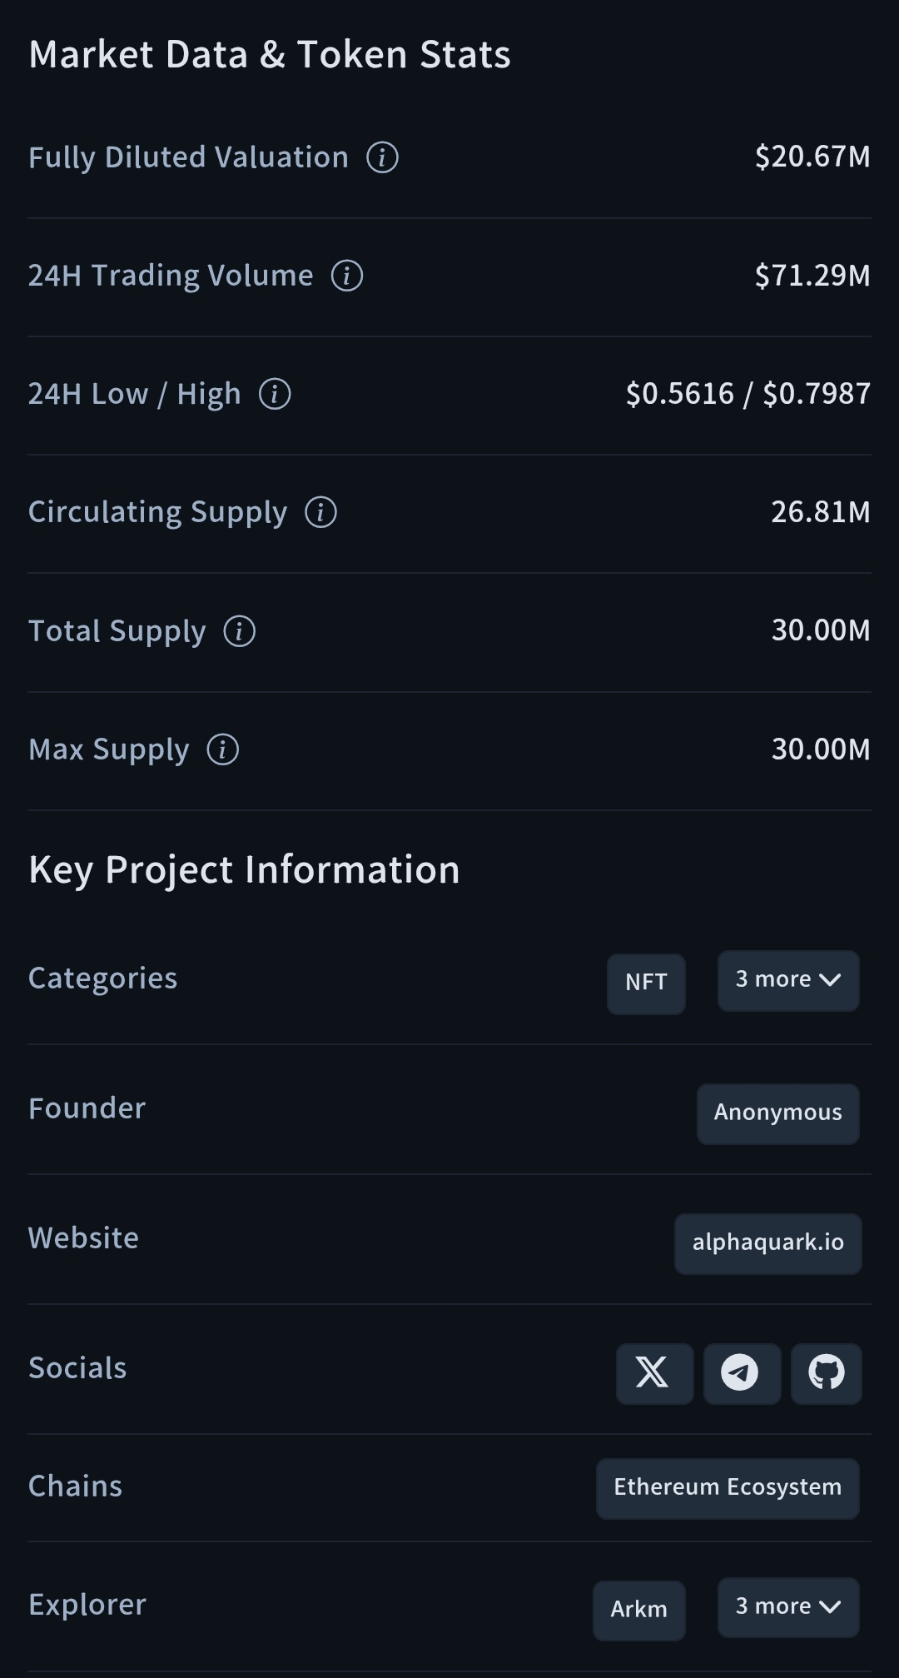
Task: Open the Arkm explorer link
Action: tap(638, 1610)
